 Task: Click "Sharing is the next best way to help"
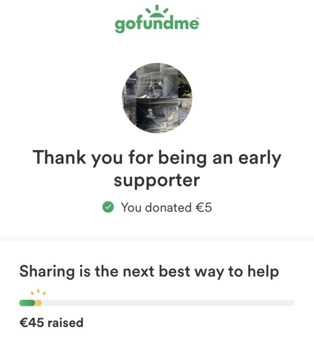149,272
